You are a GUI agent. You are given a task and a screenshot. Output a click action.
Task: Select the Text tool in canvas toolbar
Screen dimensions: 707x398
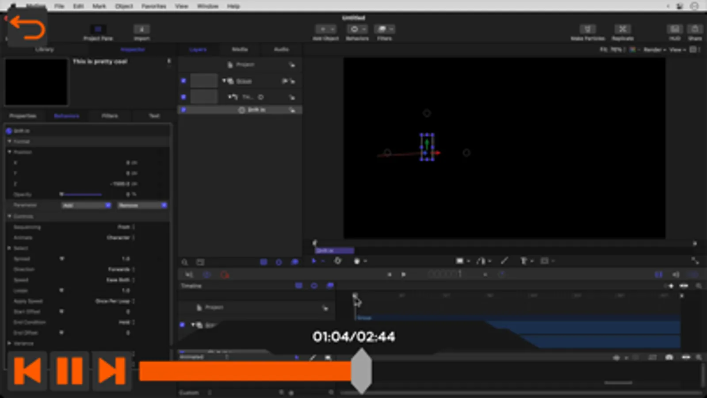(x=524, y=261)
